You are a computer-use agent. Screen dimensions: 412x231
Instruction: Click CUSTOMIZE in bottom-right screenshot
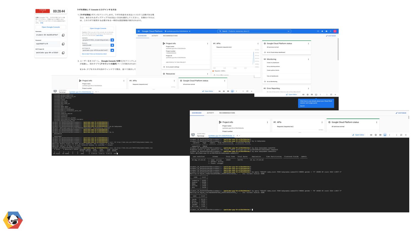401,113
